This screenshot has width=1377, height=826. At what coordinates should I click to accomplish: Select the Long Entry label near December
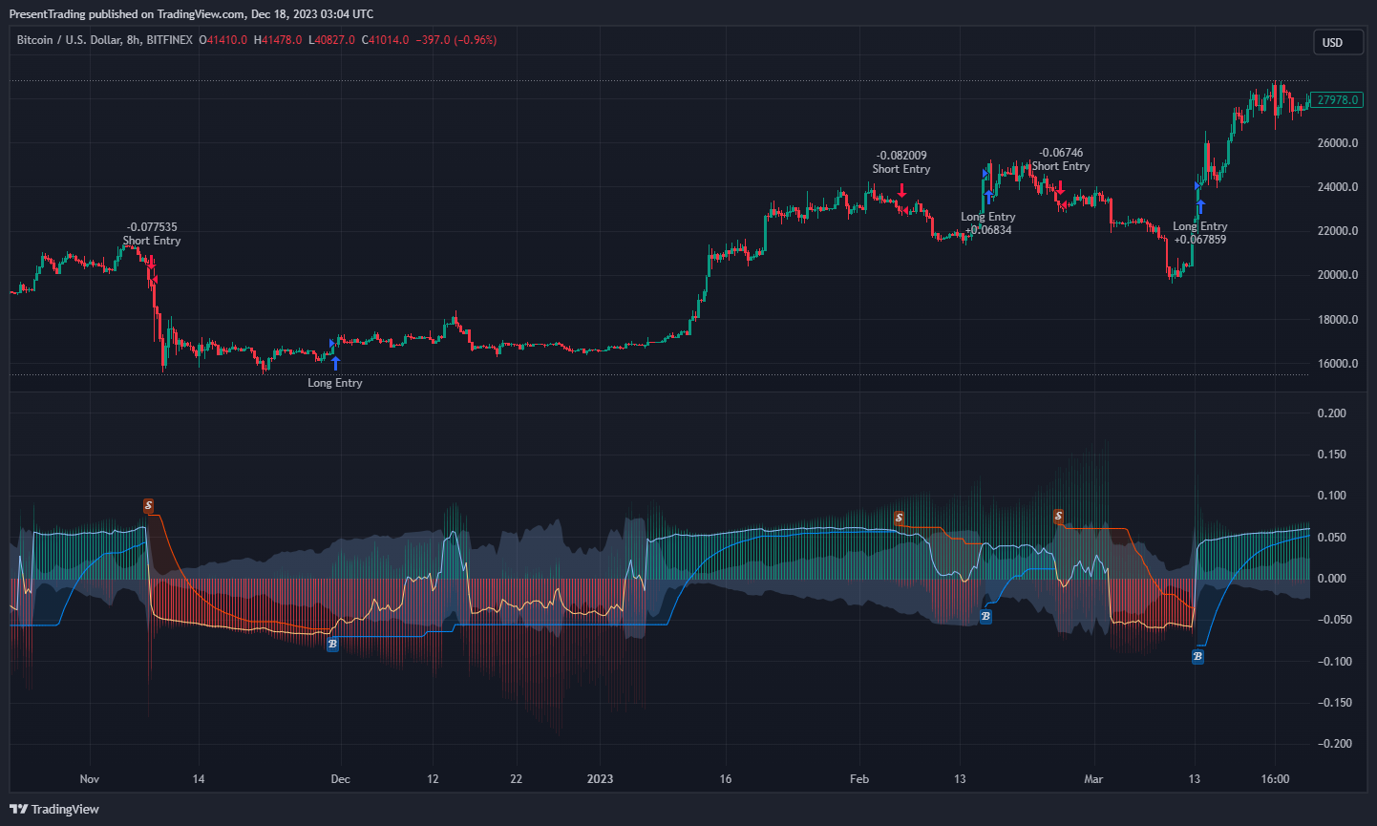(335, 383)
